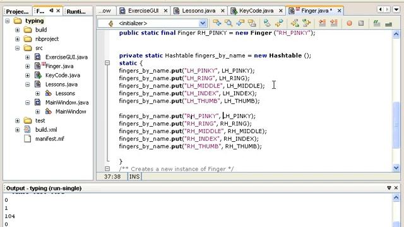Expand the build folder node

coord(17,30)
